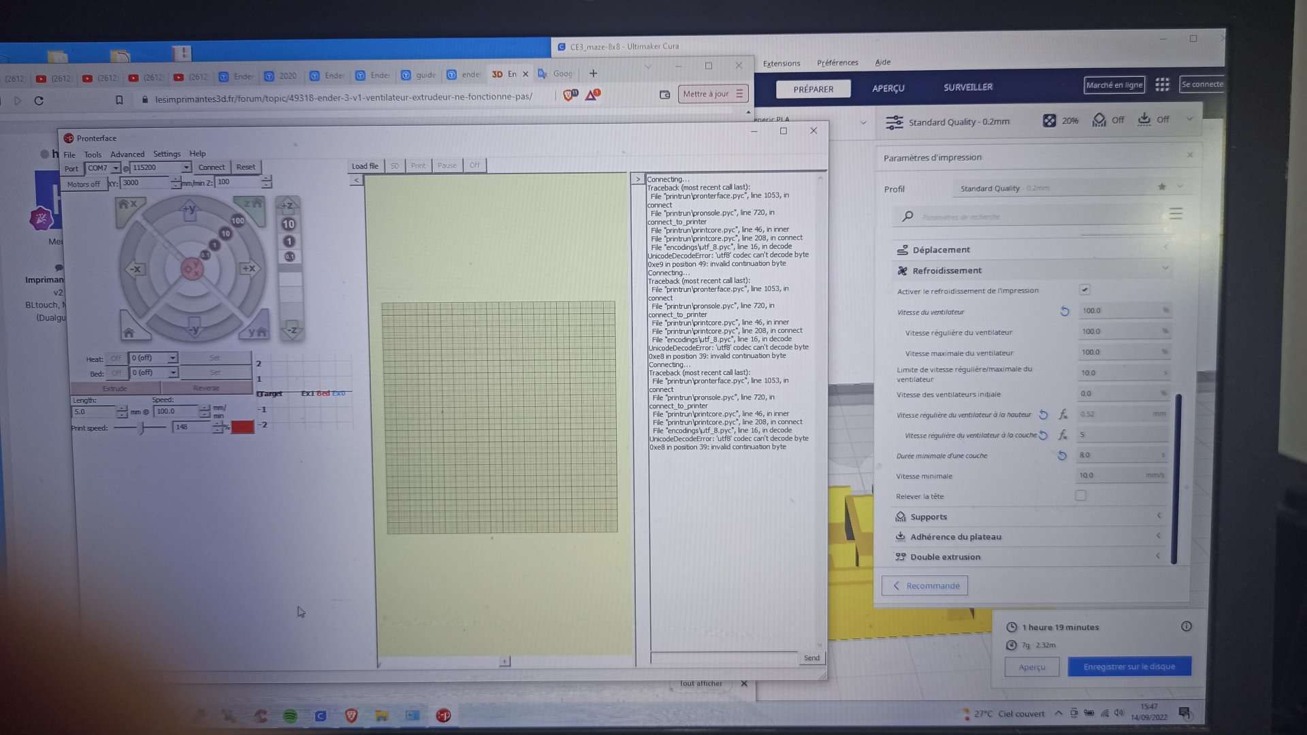
Task: Switch to the APERÇU tab in Cura
Action: tap(888, 88)
